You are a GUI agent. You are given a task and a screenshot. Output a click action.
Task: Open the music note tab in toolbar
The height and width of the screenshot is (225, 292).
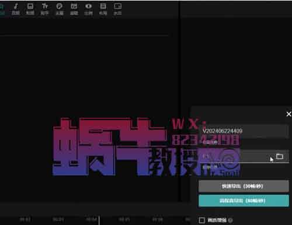pos(16,9)
